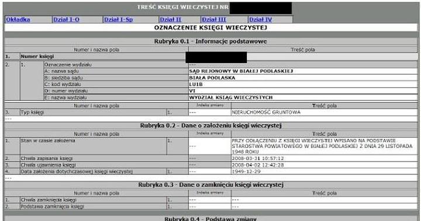This screenshot has width=421, height=221.
Task: Select Rubryka 0.4 Podstawa zmiany header
Action: (210, 218)
